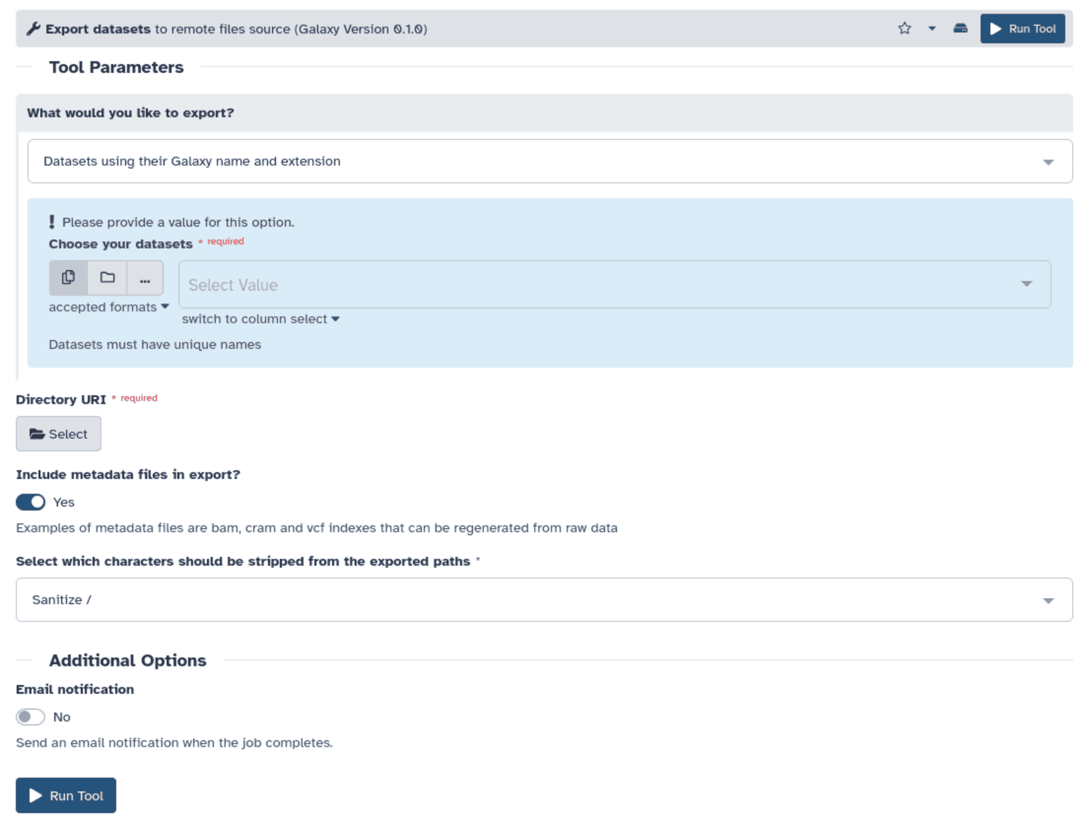Favorite this tool using the star icon
Screen dimensions: 1086x822
(904, 28)
